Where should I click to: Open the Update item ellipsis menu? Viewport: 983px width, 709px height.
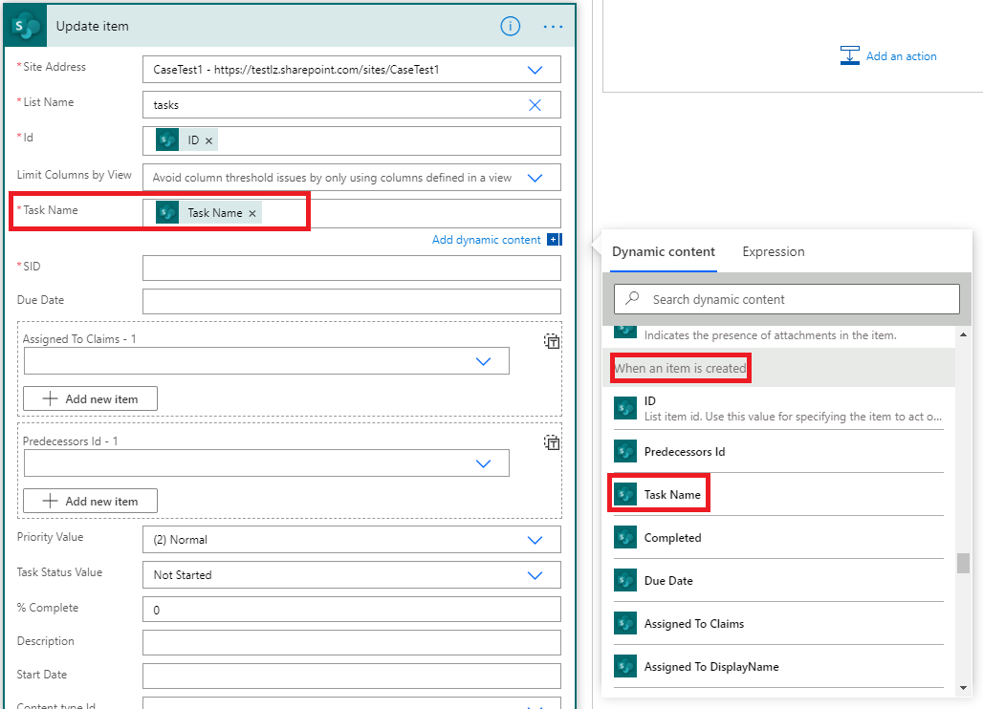tap(553, 27)
